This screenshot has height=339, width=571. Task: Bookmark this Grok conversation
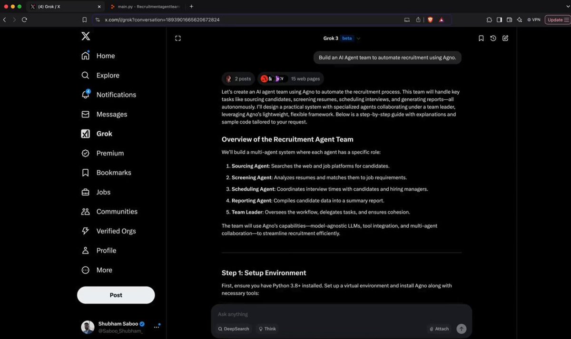(481, 39)
